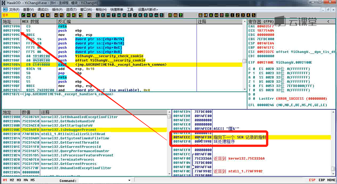Click the Restart program toolbar icon

click(23, 15)
